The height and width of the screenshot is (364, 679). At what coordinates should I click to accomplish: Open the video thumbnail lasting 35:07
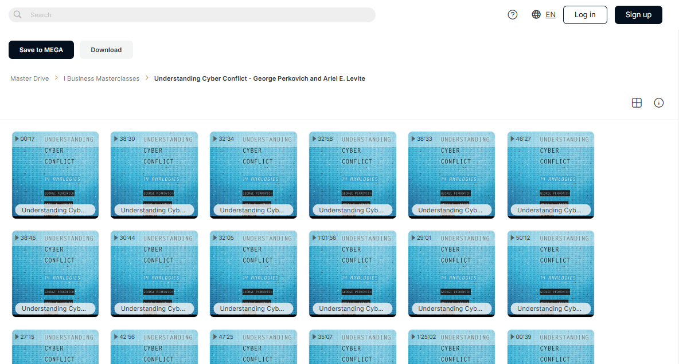coord(353,347)
